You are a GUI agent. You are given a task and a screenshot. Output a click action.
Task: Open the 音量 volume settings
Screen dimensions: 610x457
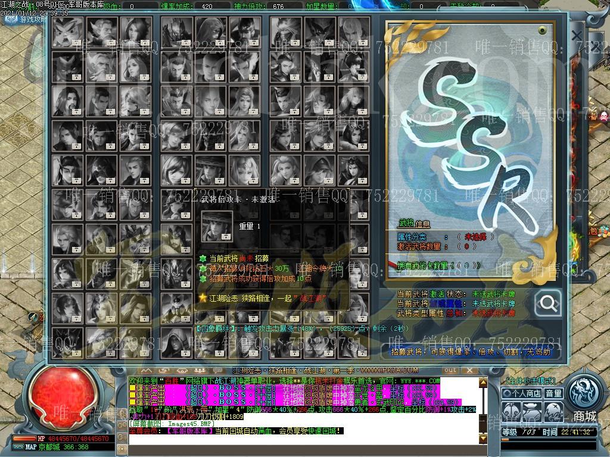(553, 393)
